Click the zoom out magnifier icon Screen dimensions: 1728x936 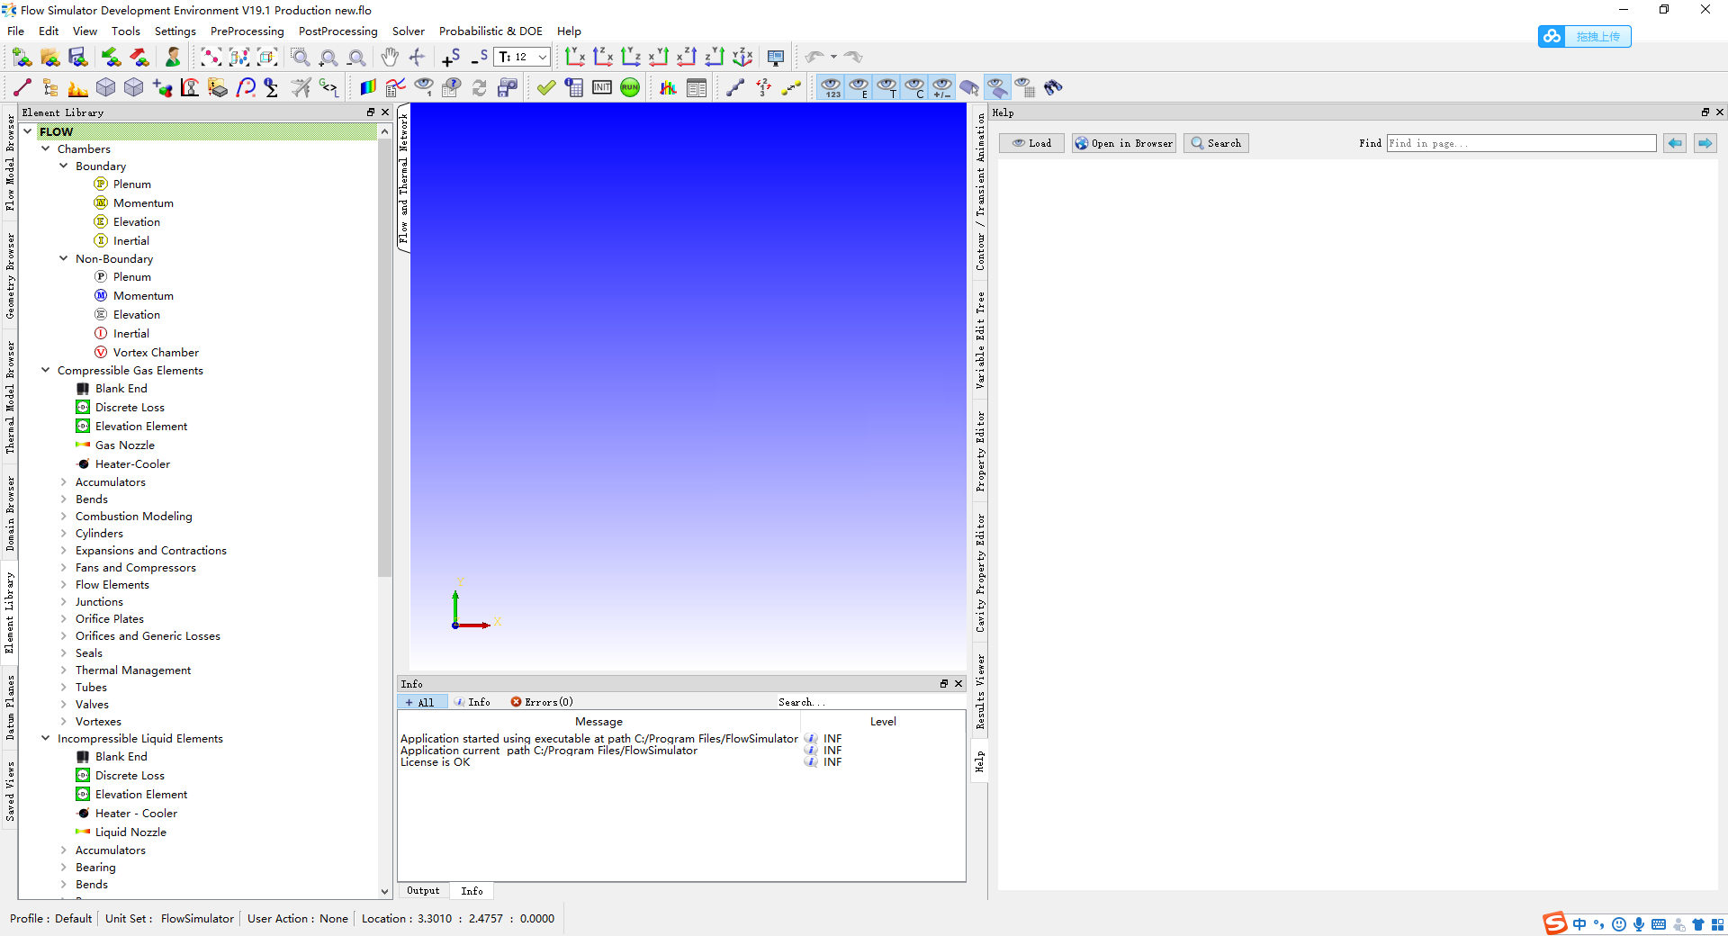(x=357, y=58)
